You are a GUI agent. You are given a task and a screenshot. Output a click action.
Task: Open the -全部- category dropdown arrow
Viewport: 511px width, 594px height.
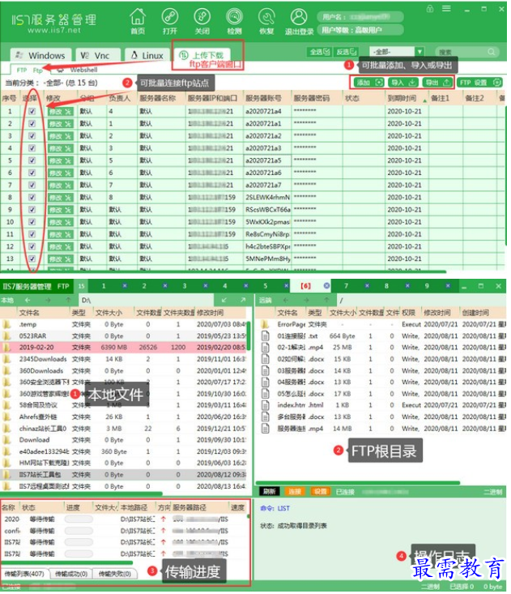419,52
